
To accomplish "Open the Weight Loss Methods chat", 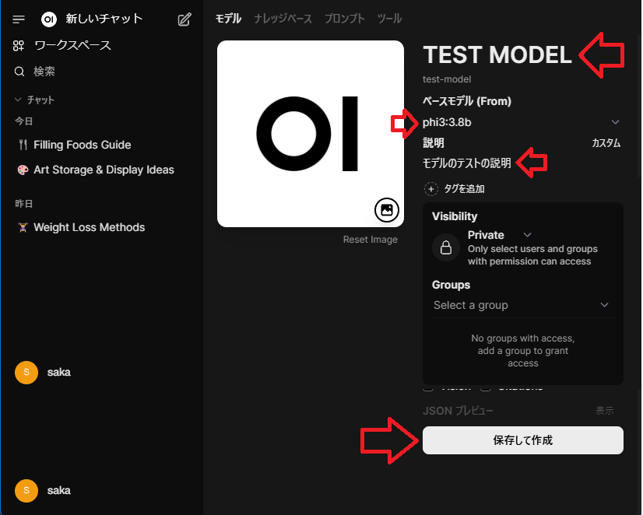I will pos(89,227).
